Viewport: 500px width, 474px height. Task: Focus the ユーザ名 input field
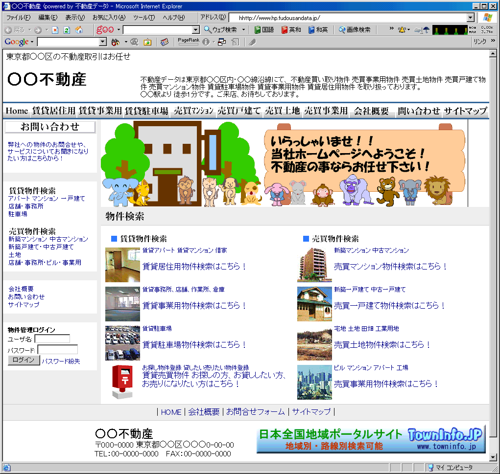pos(52,339)
